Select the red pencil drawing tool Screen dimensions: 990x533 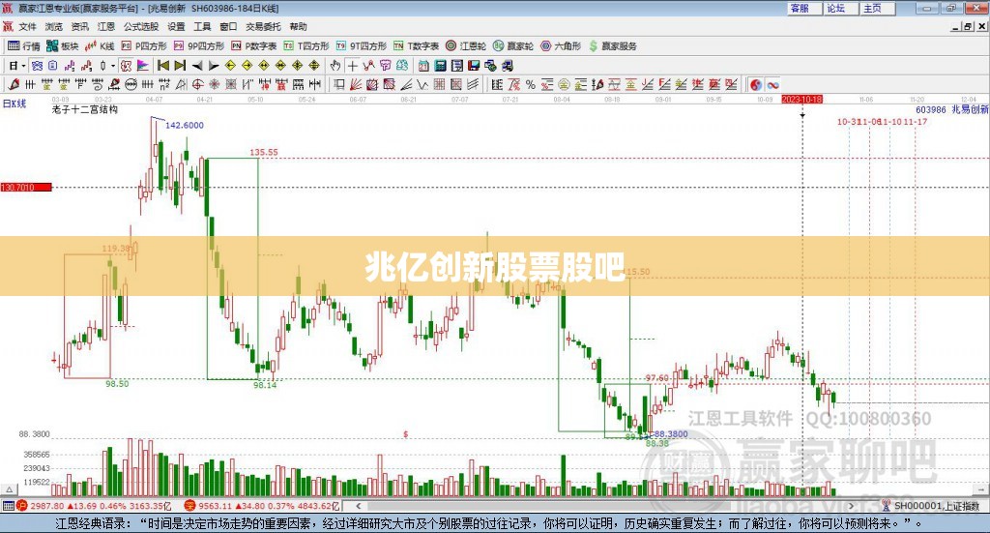pos(14,84)
